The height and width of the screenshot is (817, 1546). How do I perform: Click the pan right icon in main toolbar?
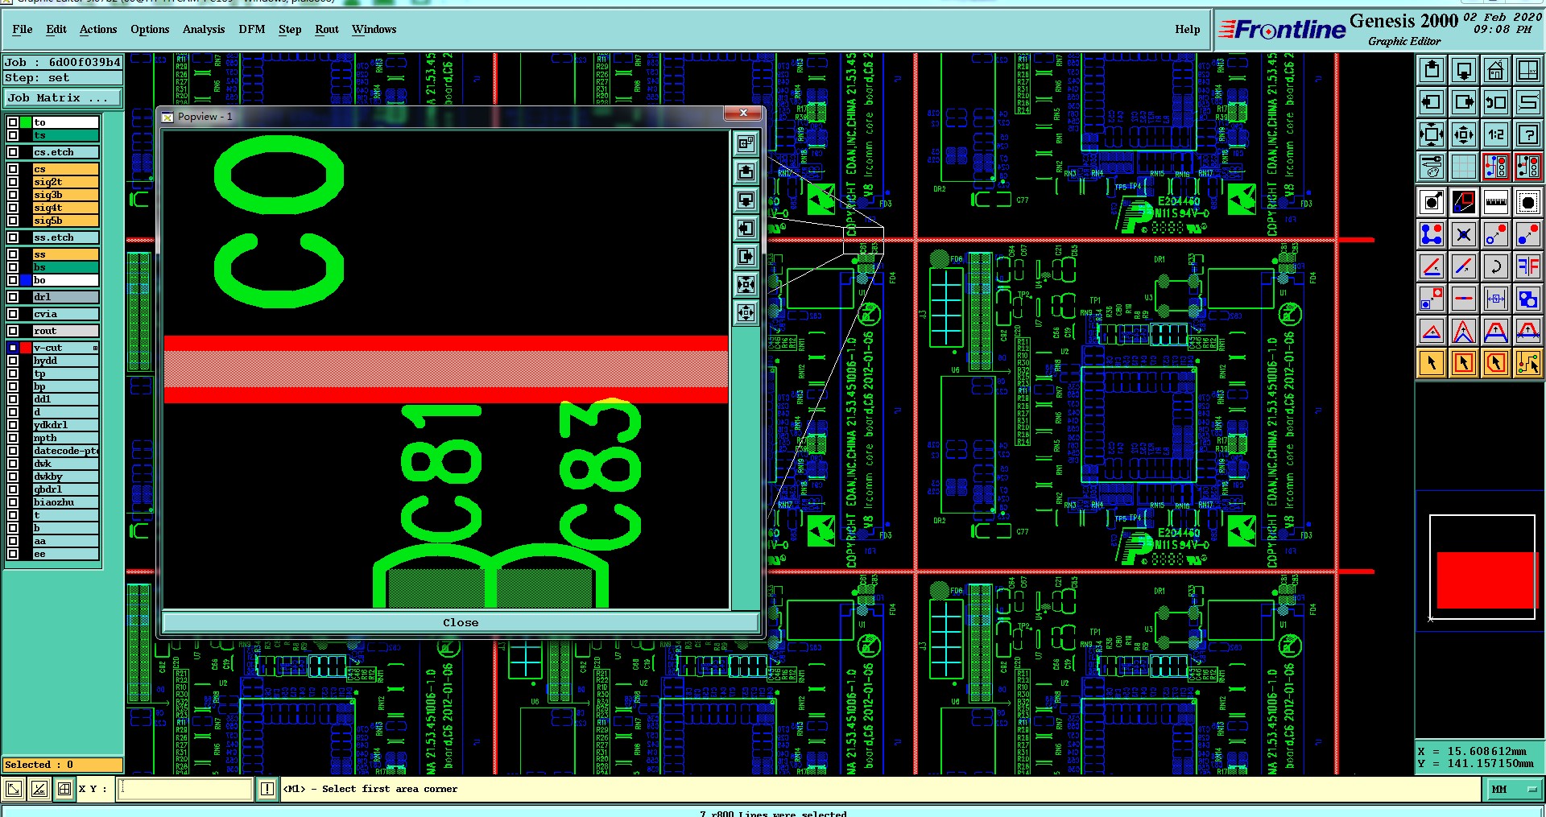(1464, 102)
